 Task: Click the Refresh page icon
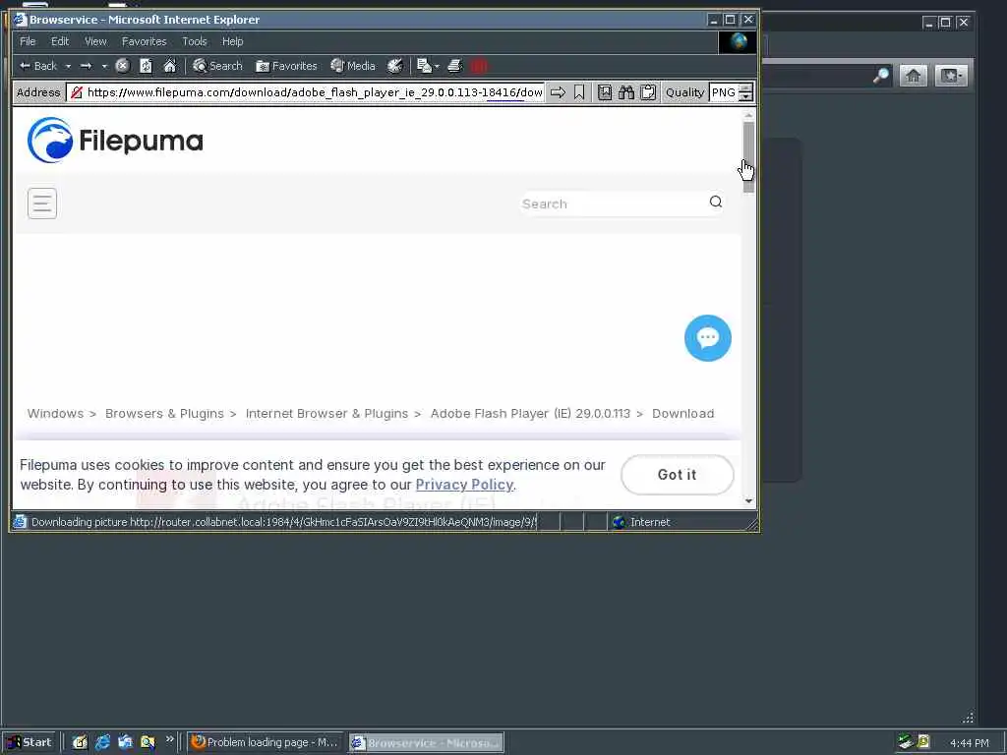(x=147, y=66)
